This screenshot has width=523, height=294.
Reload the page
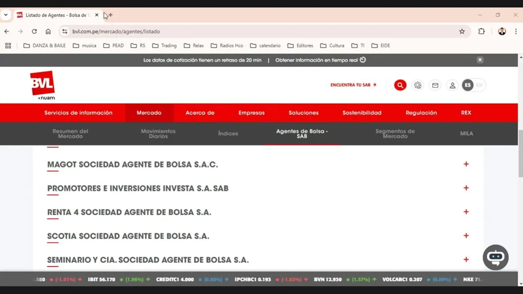click(34, 31)
